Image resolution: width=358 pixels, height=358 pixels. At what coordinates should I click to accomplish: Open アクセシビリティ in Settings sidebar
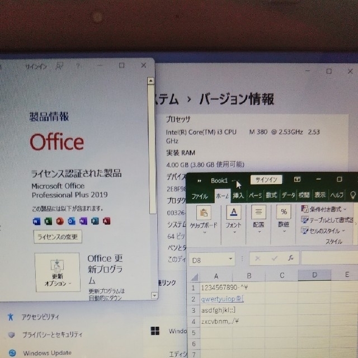40,317
